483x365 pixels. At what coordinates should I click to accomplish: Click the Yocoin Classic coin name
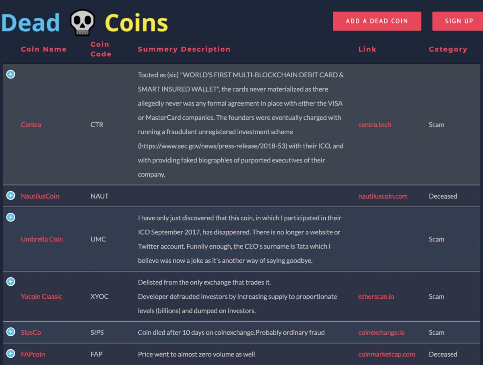[41, 297]
